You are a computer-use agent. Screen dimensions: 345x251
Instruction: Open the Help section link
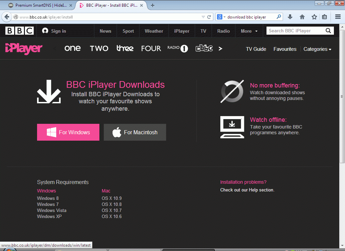coord(247,190)
